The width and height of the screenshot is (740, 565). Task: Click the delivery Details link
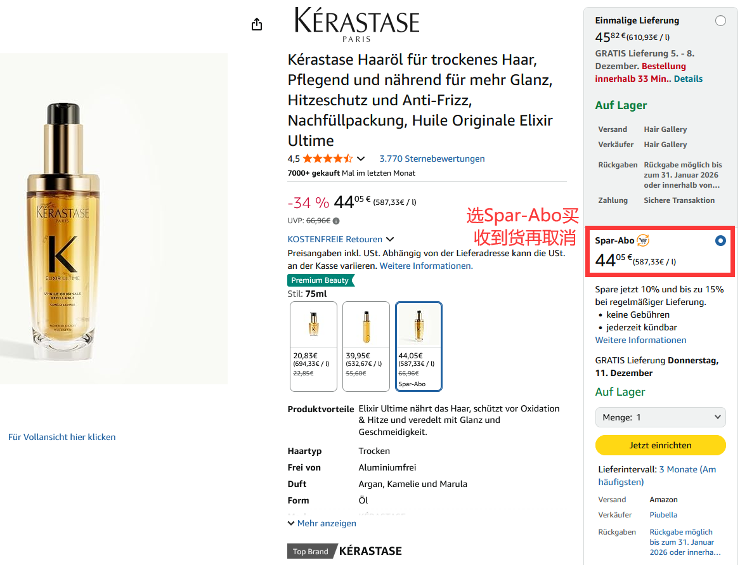[688, 79]
